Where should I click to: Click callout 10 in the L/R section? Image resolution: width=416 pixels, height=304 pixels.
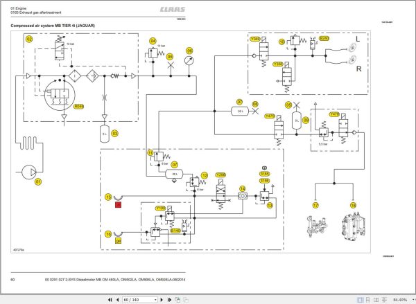coord(281,42)
